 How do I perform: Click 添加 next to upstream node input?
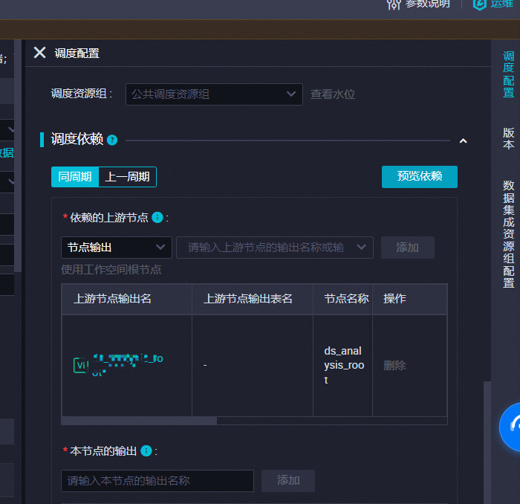pos(408,248)
